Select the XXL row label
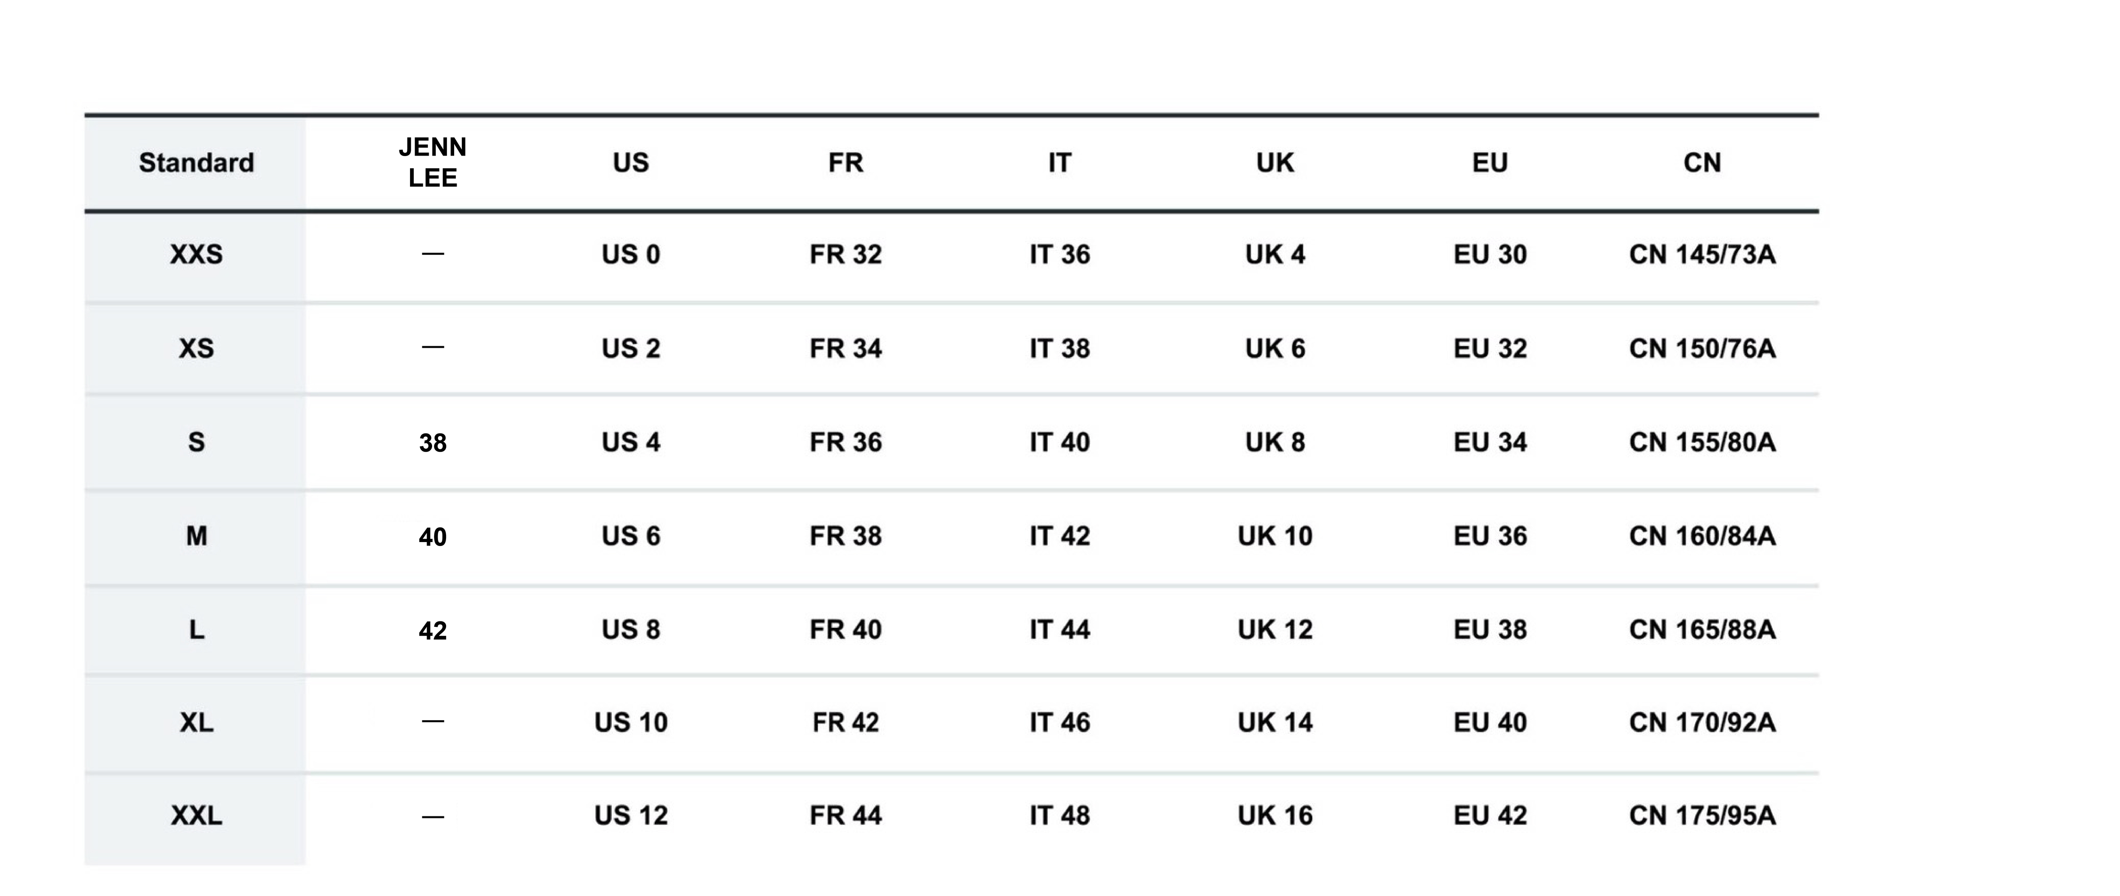Viewport: 2120px width, 896px height. [x=196, y=816]
